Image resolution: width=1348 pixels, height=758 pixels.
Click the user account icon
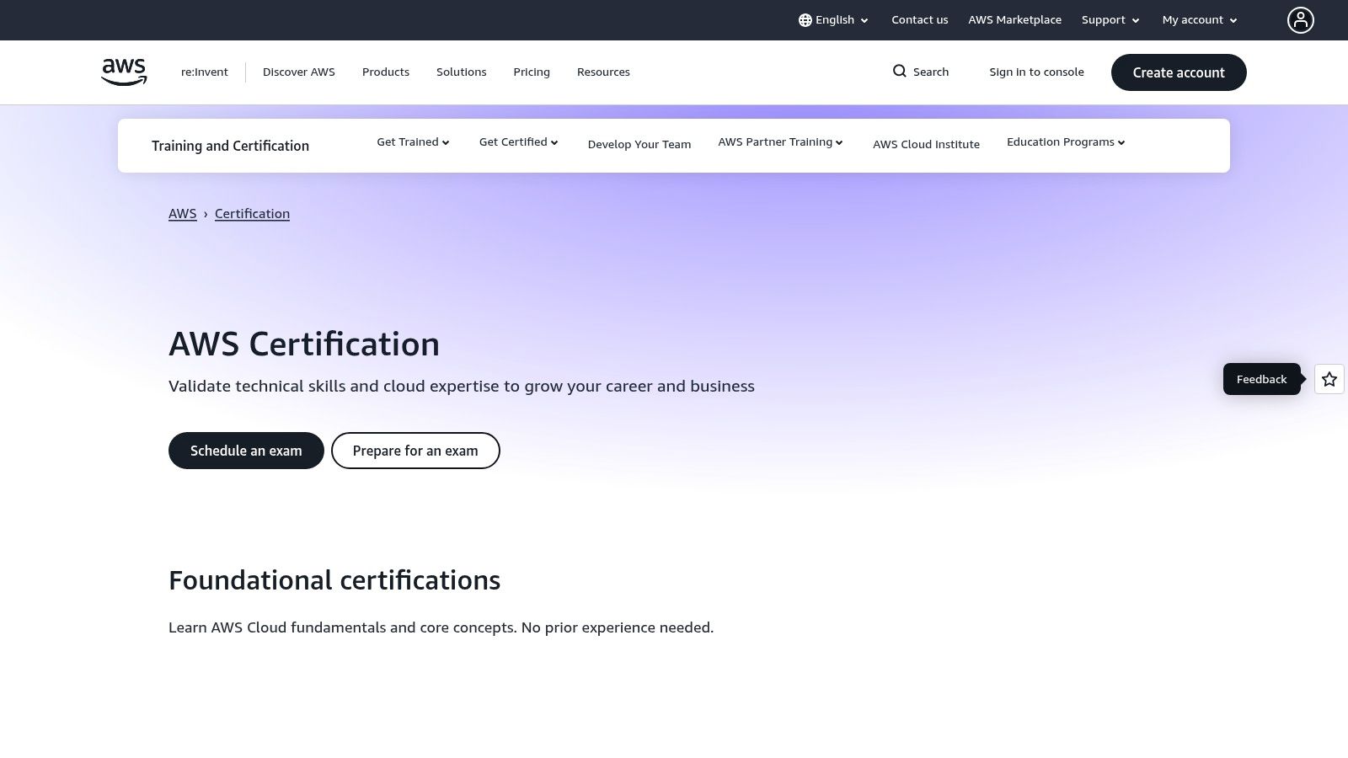tap(1301, 19)
